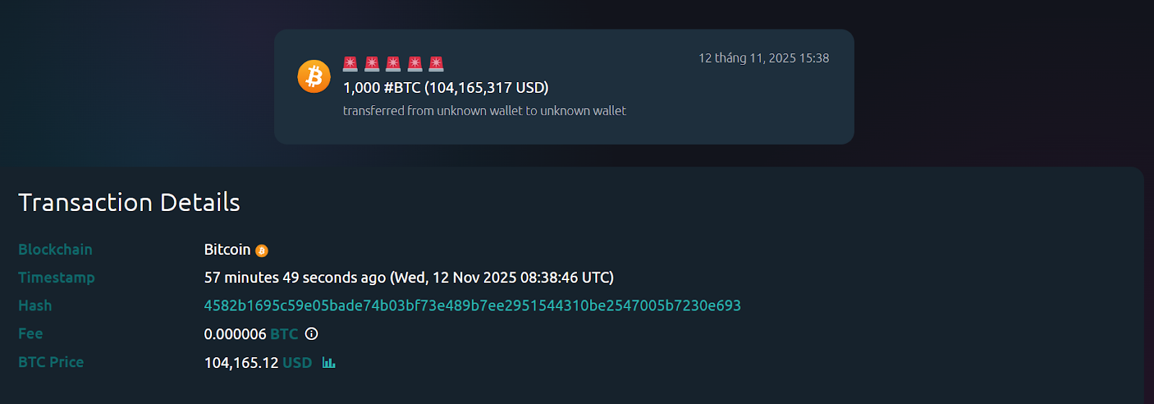
Task: Click the leftmost siren emoji in alert
Action: pyautogui.click(x=351, y=63)
